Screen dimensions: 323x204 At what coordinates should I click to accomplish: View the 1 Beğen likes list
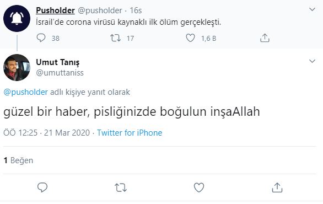click(x=18, y=160)
